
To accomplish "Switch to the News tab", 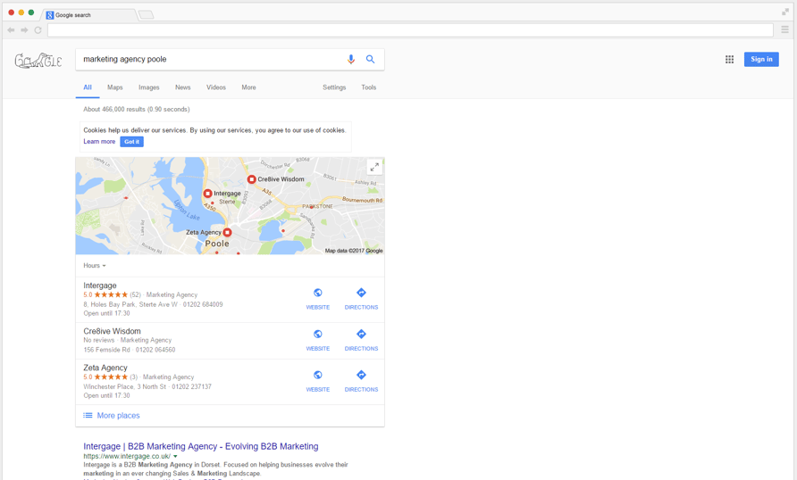I will coord(183,87).
